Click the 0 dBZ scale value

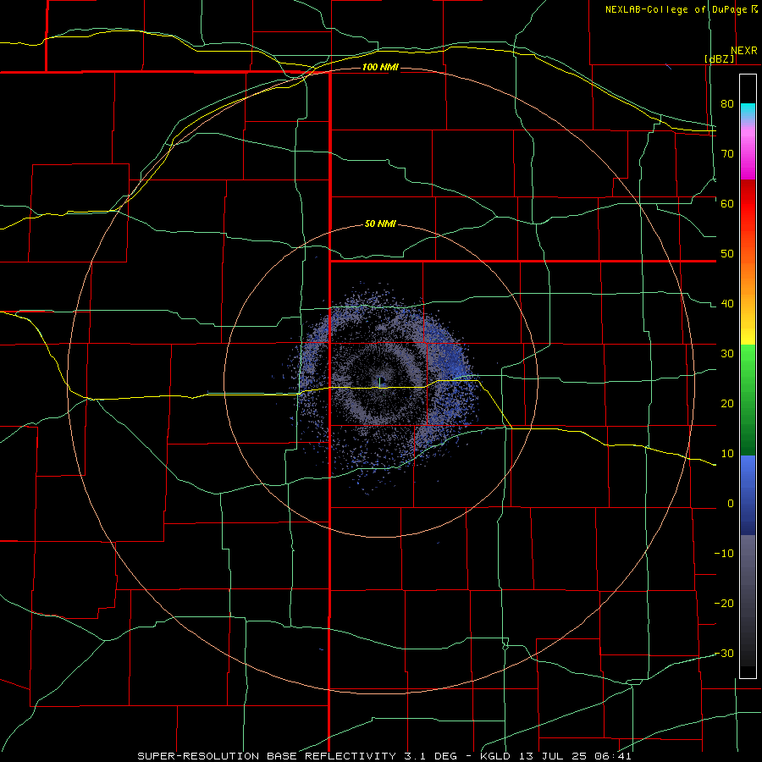731,504
